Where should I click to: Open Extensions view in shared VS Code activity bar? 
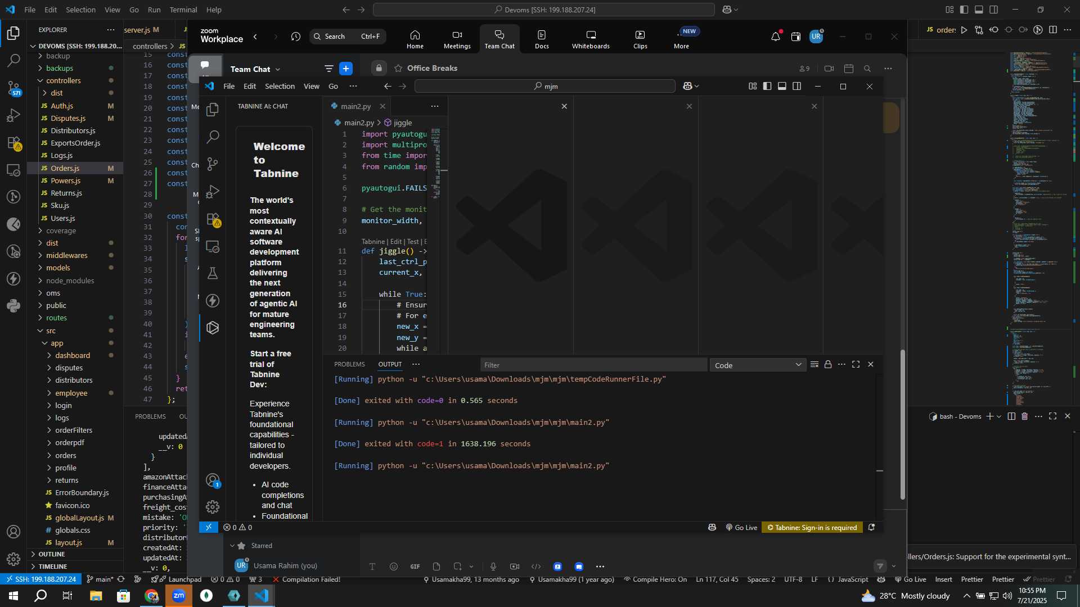tap(213, 219)
